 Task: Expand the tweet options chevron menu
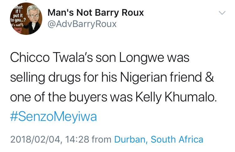[x=222, y=13]
